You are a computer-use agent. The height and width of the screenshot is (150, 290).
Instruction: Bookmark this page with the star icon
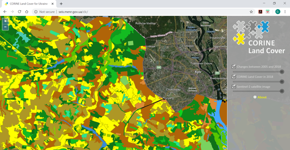tap(251, 12)
